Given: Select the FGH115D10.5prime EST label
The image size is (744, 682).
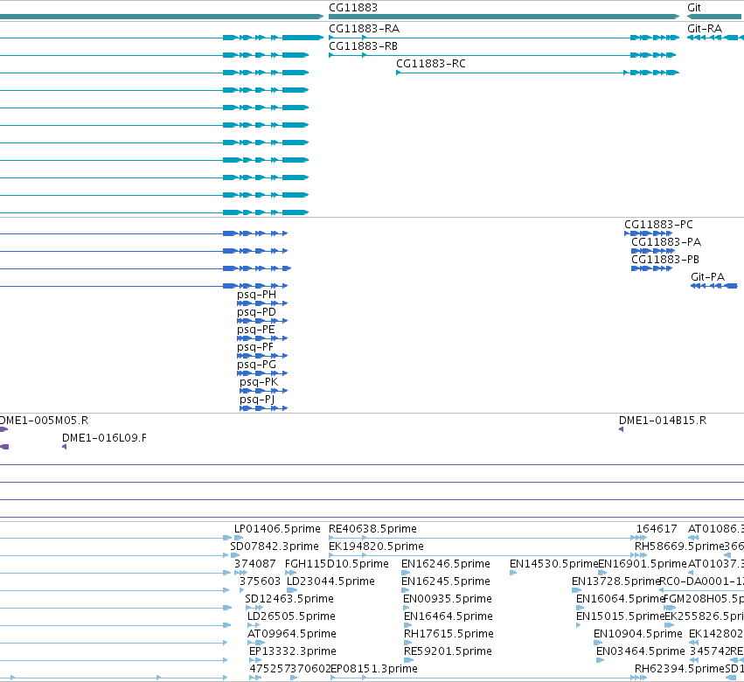Looking at the screenshot, I should (x=337, y=564).
